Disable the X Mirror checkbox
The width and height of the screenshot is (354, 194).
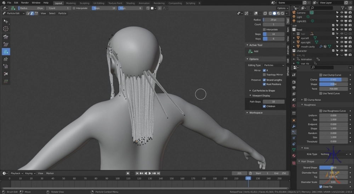(264, 70)
